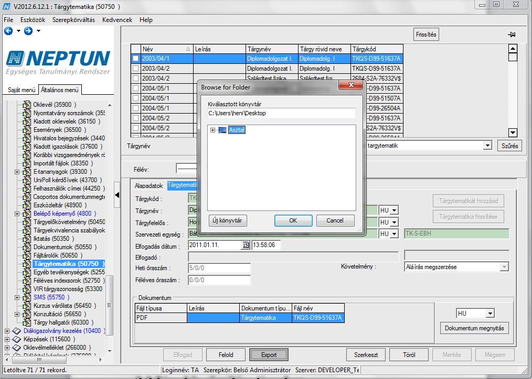This screenshot has height=379, width=532.
Task: Open the Követelmény dropdown
Action: pyautogui.click(x=505, y=267)
